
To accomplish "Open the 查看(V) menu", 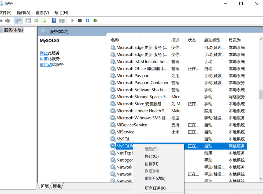I will [42, 13].
